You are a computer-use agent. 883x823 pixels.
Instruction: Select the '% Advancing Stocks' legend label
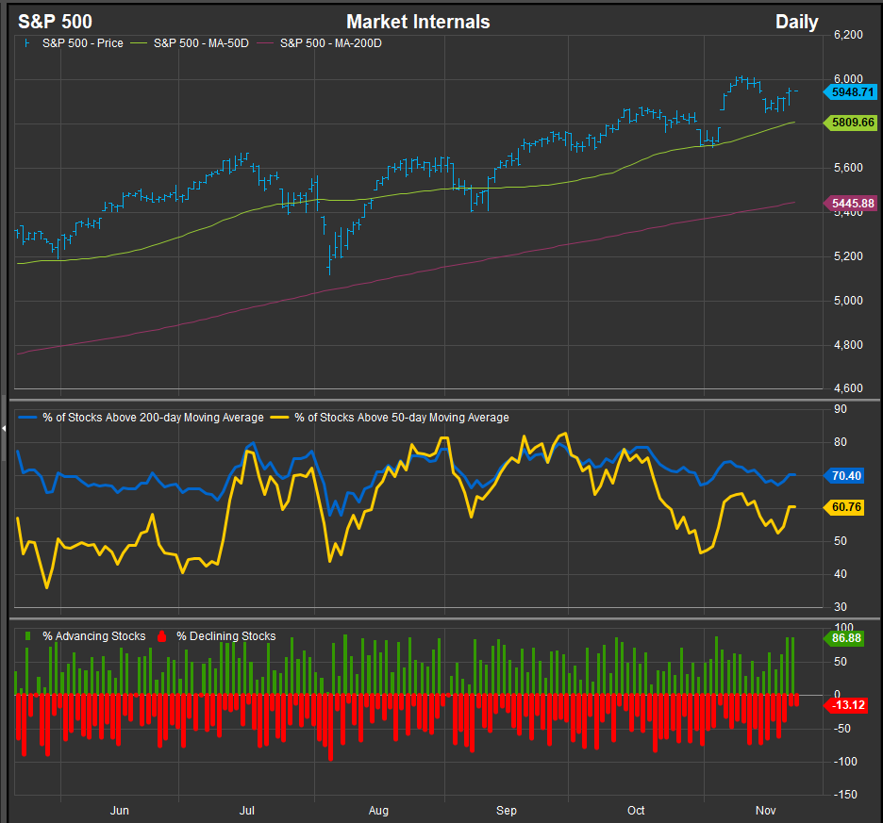point(94,636)
